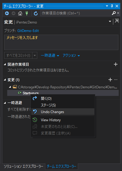Toggle the auto-hide pin icon

pyautogui.click(x=112, y=6)
